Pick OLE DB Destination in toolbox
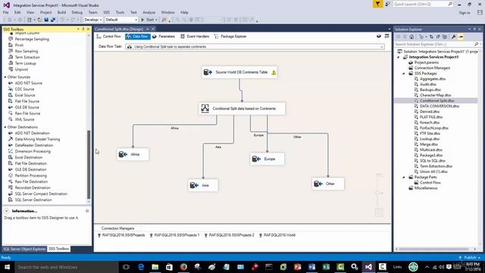 (x=30, y=169)
